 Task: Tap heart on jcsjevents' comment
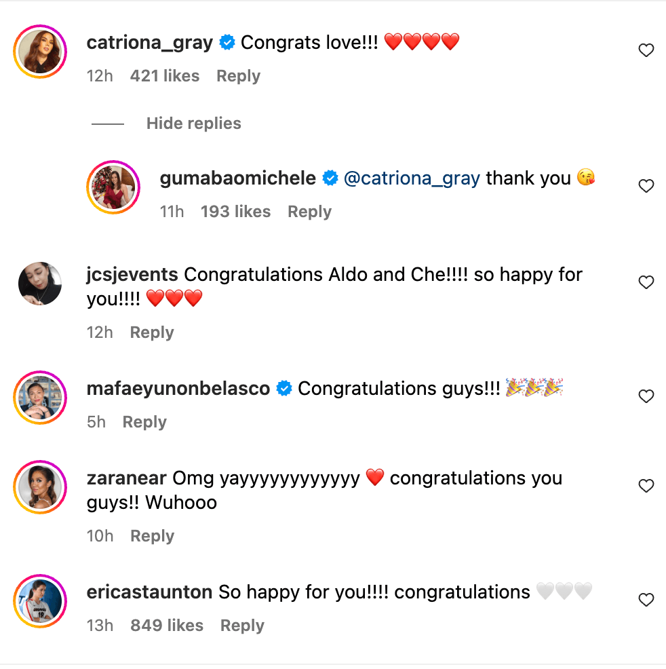(x=646, y=282)
